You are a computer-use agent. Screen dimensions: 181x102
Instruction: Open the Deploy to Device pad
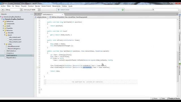click(174, 99)
